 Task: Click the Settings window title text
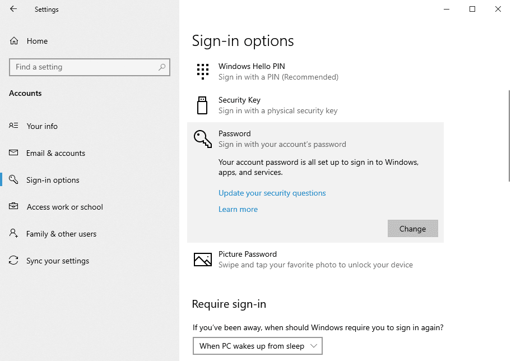coord(47,10)
